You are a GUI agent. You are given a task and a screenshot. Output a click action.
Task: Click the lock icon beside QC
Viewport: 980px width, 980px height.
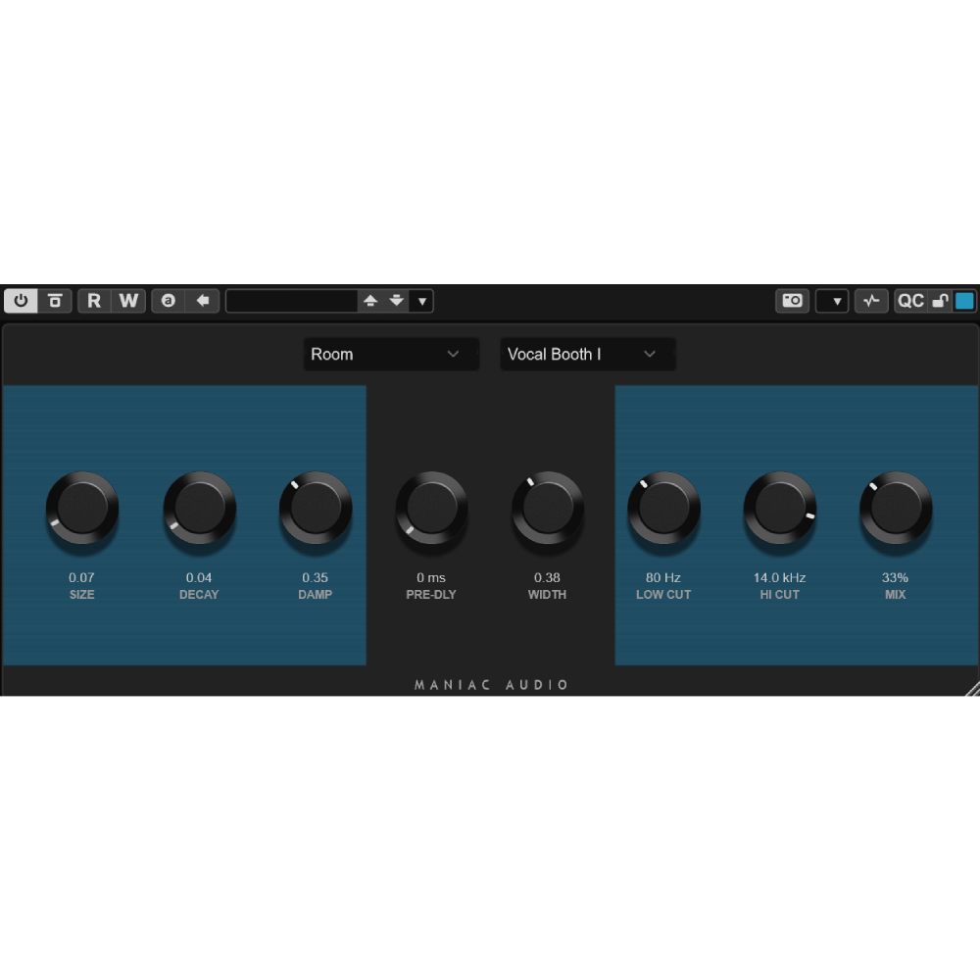(x=940, y=301)
